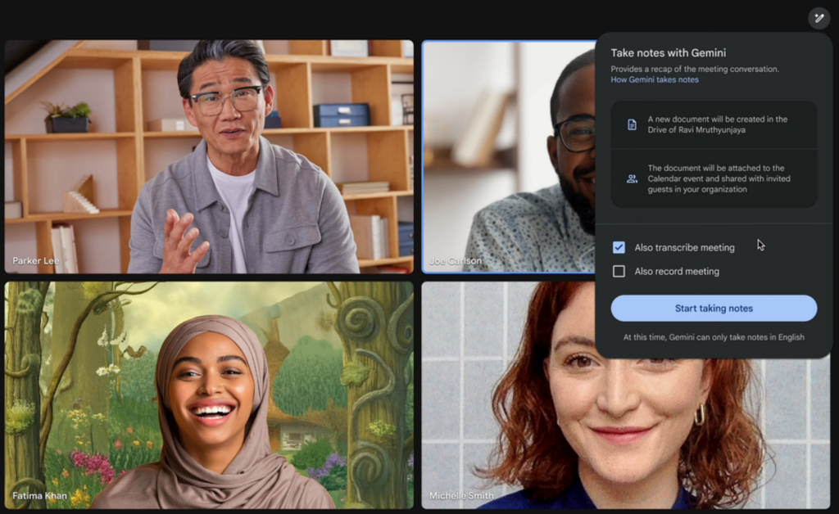The width and height of the screenshot is (839, 514).
Task: Click the Gemini English-only notice text
Action: [x=714, y=337]
